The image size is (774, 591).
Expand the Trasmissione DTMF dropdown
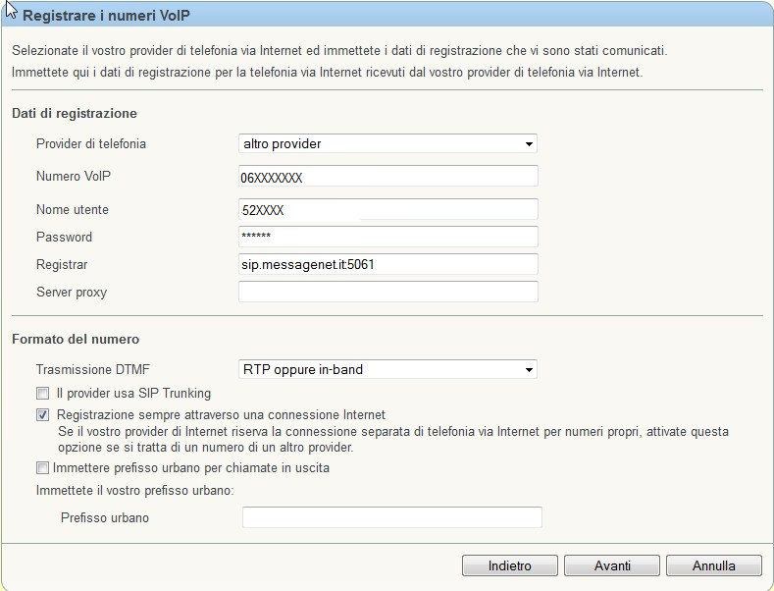click(x=387, y=370)
